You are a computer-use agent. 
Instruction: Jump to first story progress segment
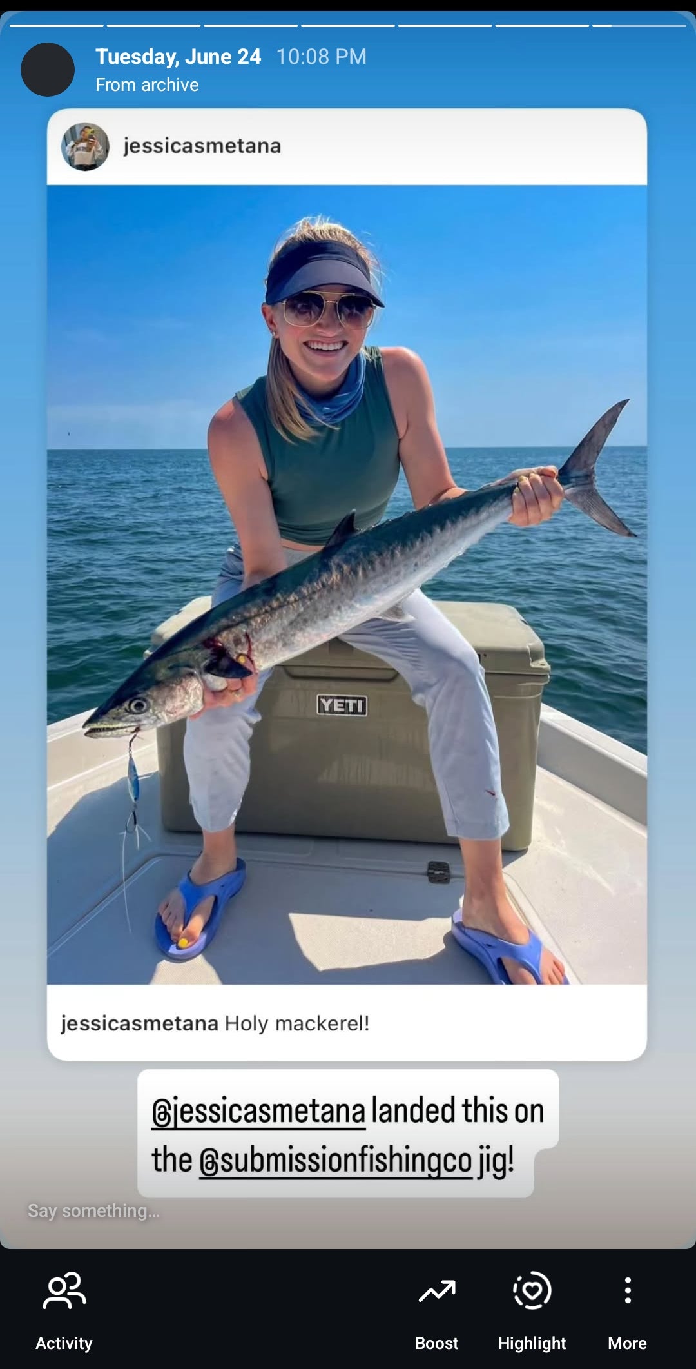[x=57, y=25]
